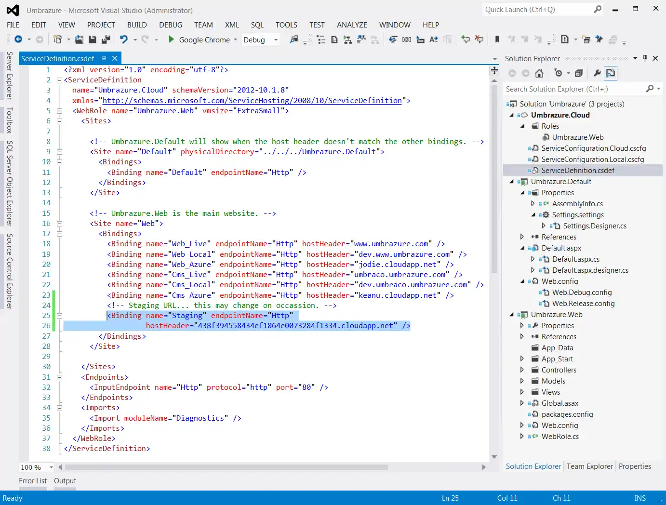Uncomment the selected lines with the uncomment icon
The width and height of the screenshot is (666, 505).
pos(479,40)
